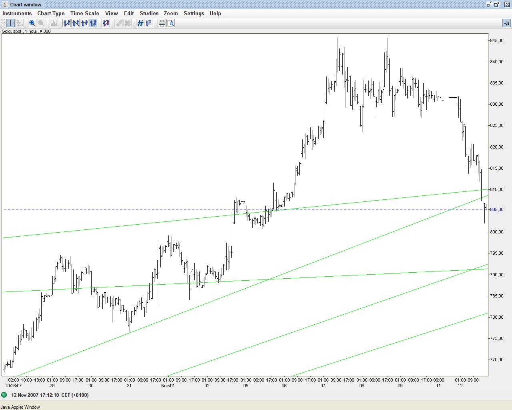Zoom in with the blue magnifier icon
The height and width of the screenshot is (410, 512).
coord(32,23)
